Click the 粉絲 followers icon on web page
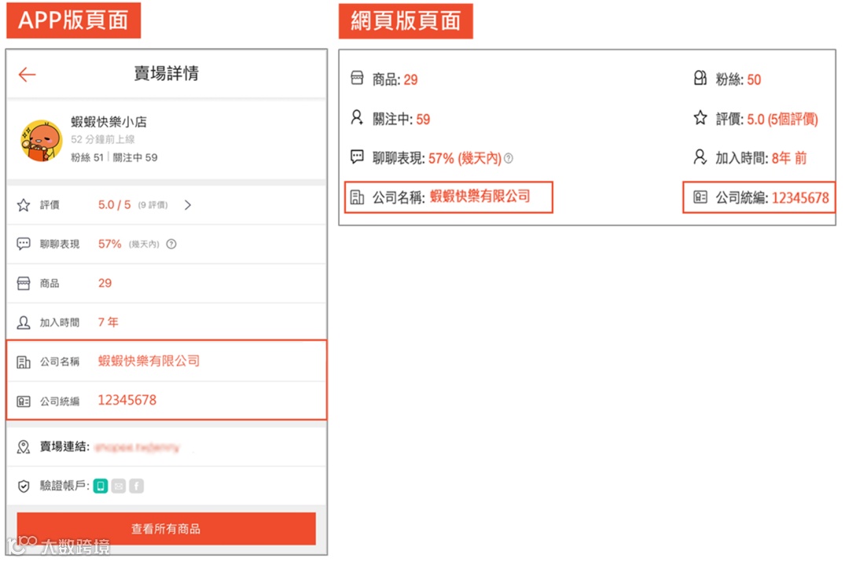The height and width of the screenshot is (562, 849). point(699,79)
